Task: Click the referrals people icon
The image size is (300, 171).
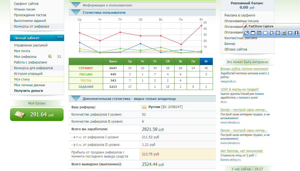Action: pos(50,56)
